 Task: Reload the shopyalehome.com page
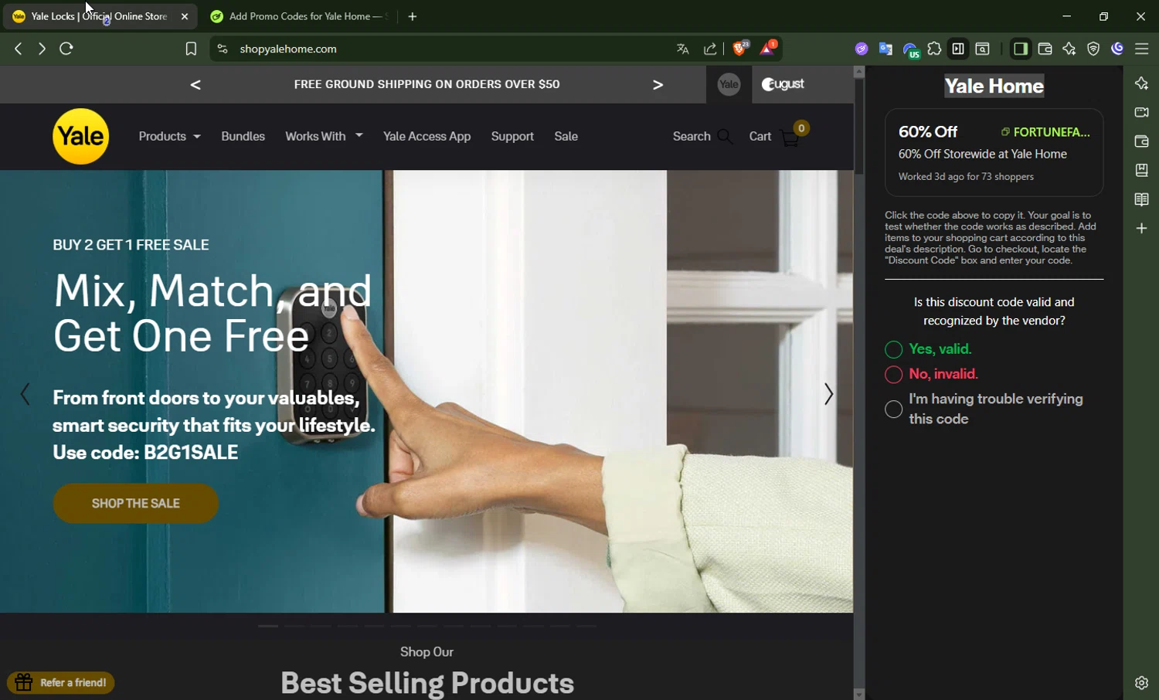click(x=66, y=49)
